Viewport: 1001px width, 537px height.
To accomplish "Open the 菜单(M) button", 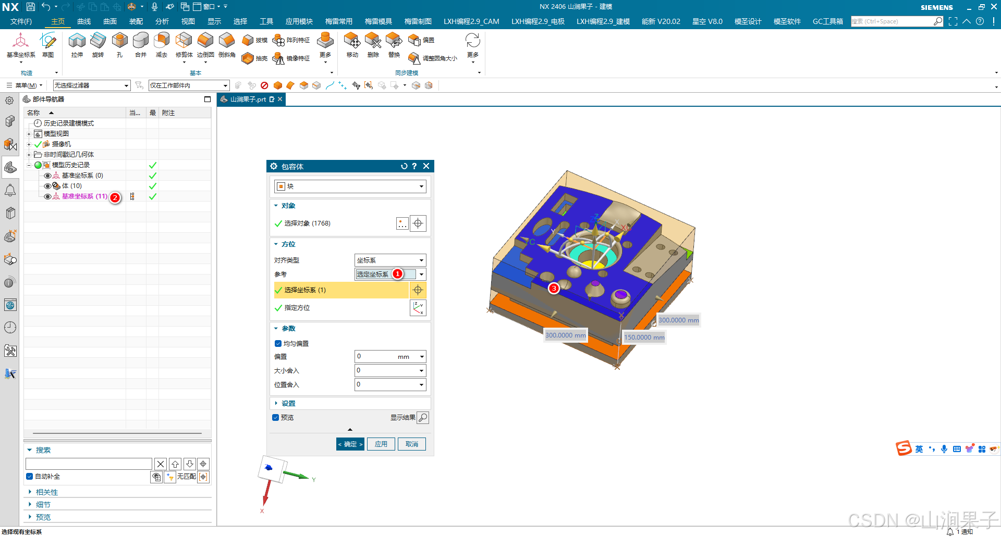I will click(25, 85).
